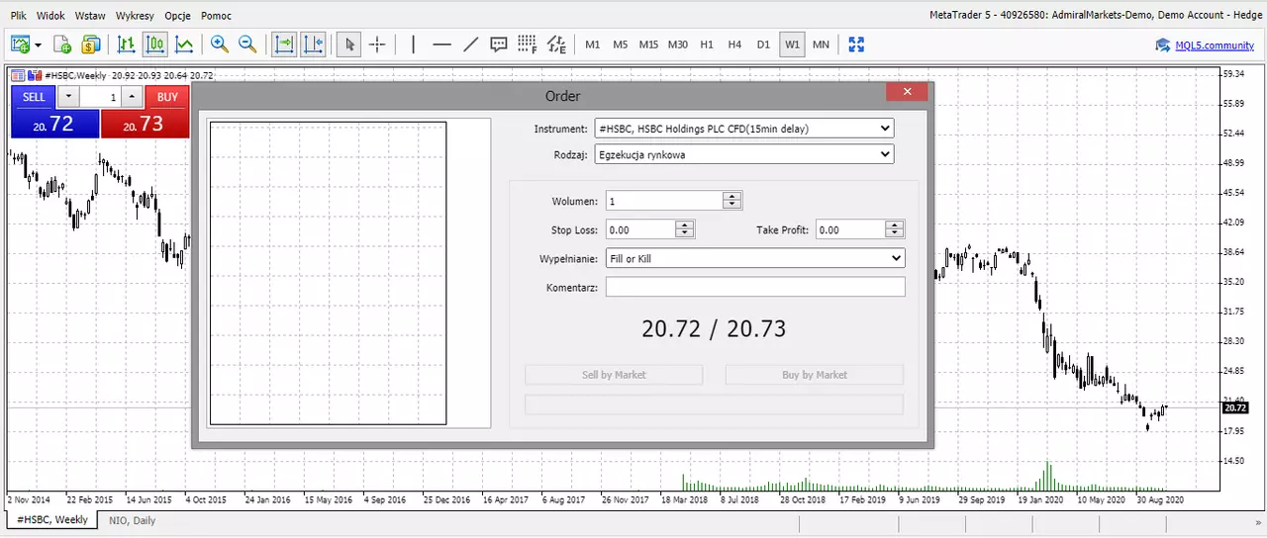Toggle chart auto scroll
Screen dimensions: 1267x538
[285, 45]
